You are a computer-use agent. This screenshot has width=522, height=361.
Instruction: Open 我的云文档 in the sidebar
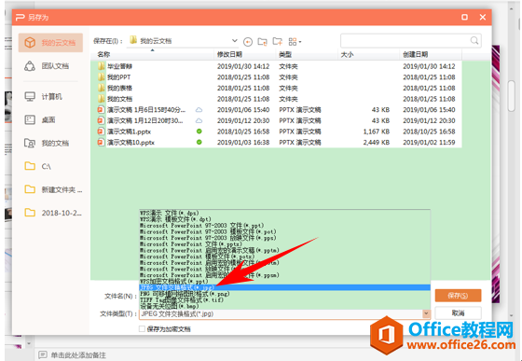[x=50, y=43]
